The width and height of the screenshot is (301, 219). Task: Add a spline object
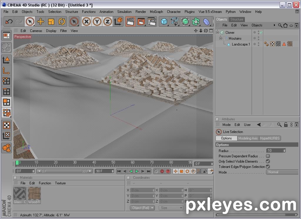point(175,21)
